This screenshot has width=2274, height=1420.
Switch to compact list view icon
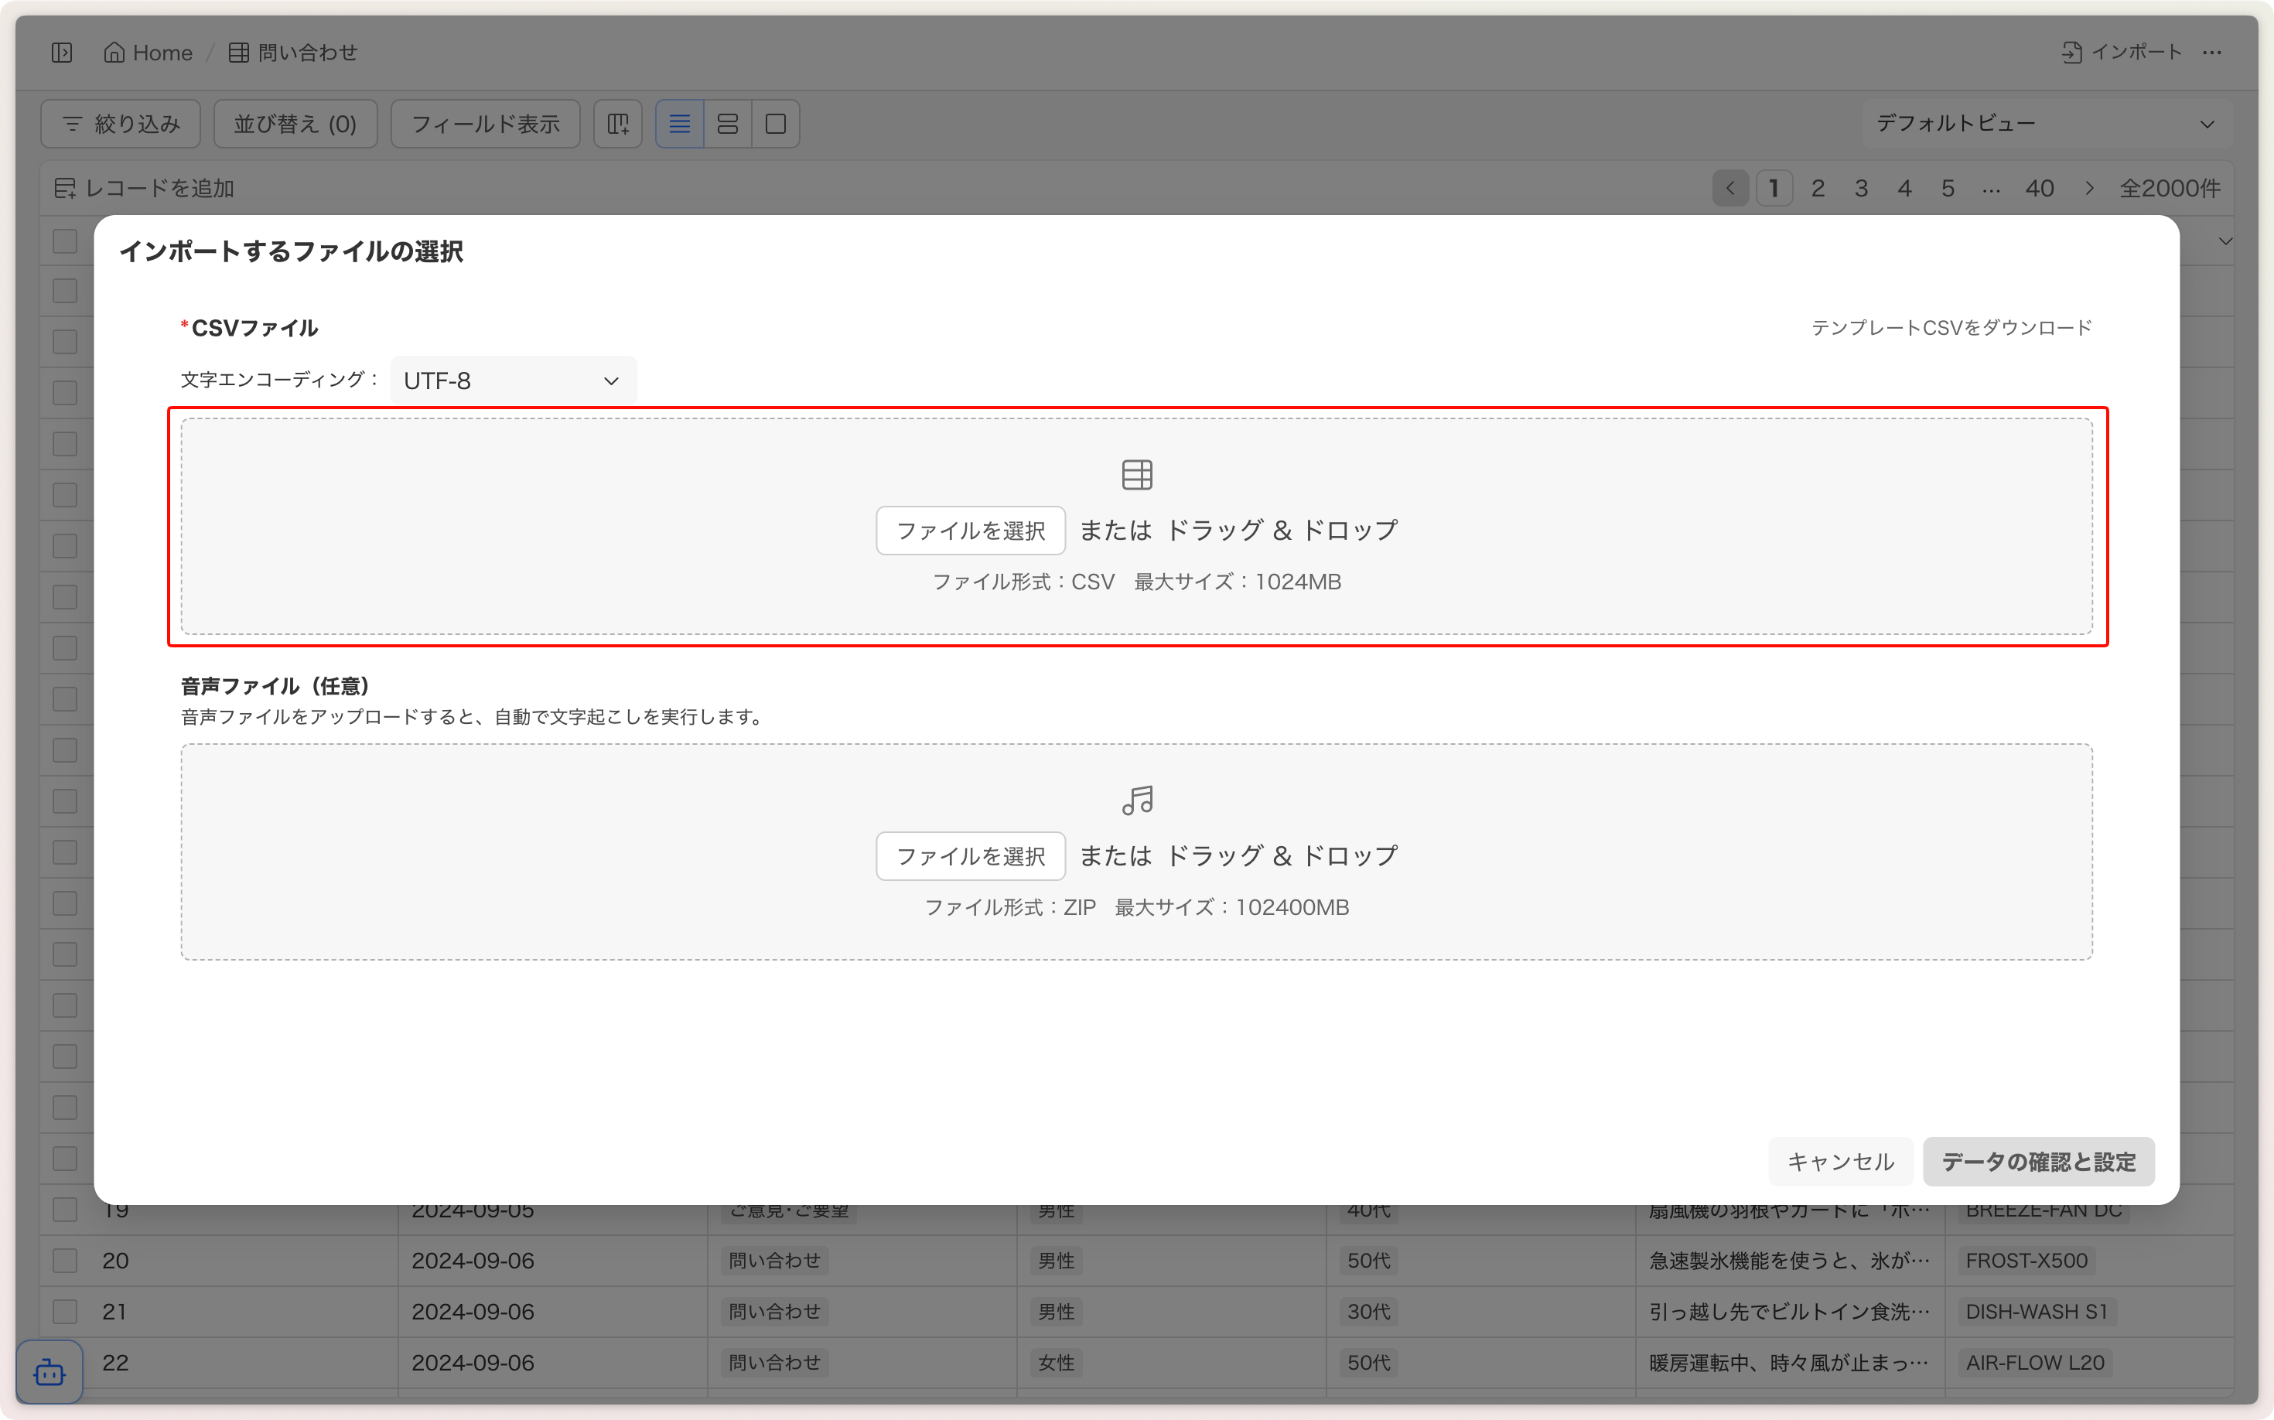[x=679, y=124]
